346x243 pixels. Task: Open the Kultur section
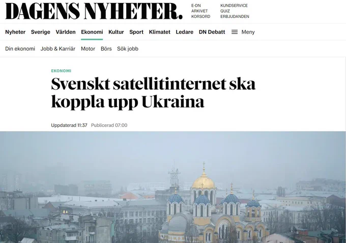pos(116,32)
